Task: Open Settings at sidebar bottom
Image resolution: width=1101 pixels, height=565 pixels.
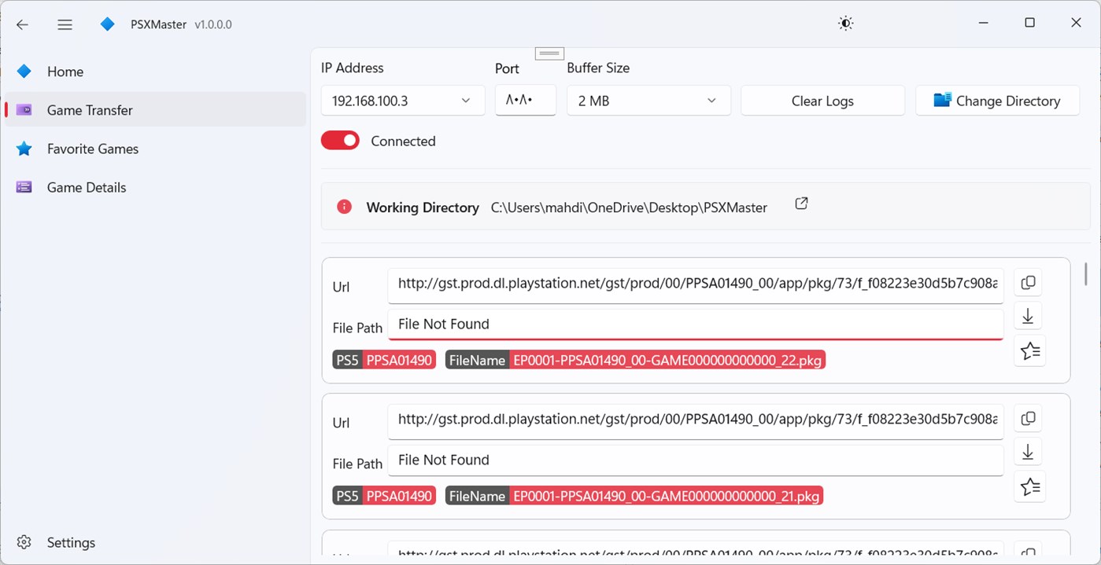Action: point(155,542)
